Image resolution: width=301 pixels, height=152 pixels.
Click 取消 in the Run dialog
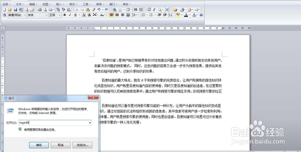point(61,145)
